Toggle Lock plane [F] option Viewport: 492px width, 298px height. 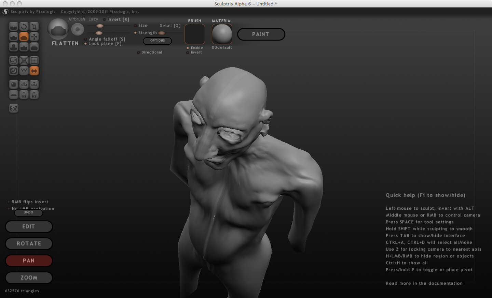coord(86,44)
